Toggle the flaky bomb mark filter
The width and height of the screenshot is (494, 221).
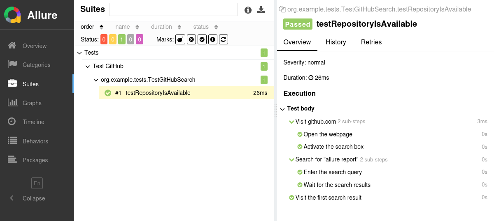180,39
